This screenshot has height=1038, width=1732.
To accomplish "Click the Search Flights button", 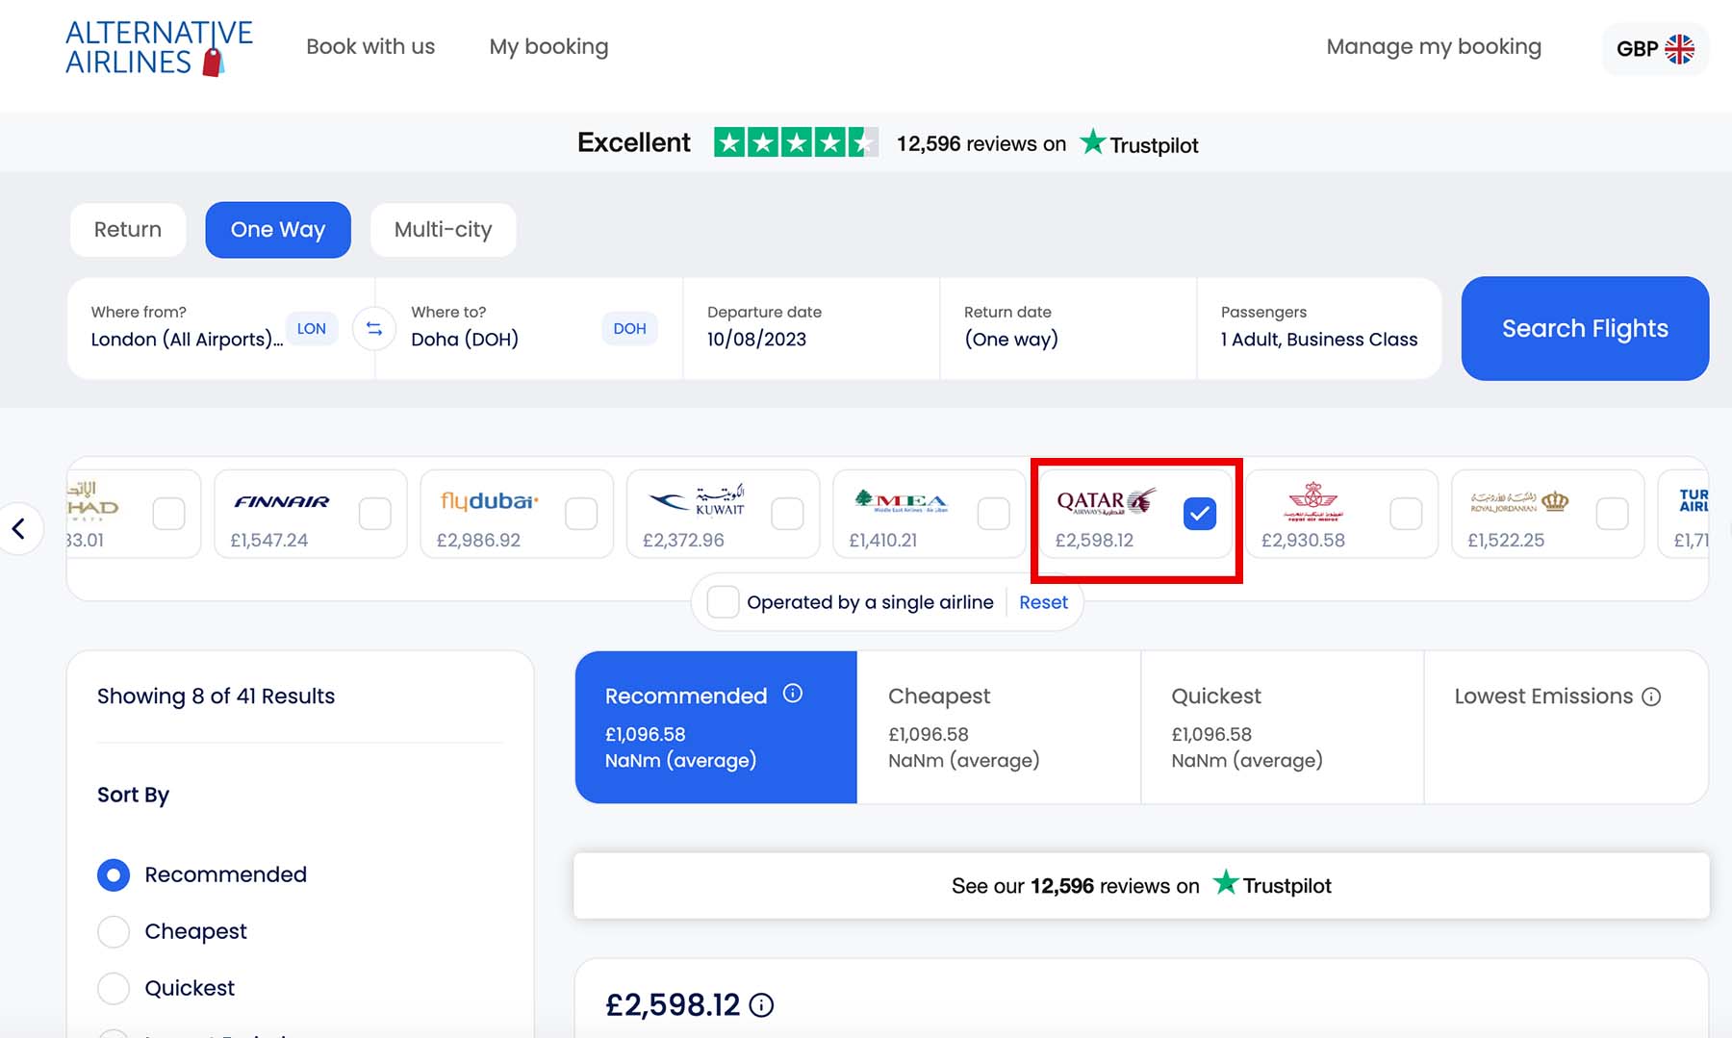I will pyautogui.click(x=1585, y=328).
